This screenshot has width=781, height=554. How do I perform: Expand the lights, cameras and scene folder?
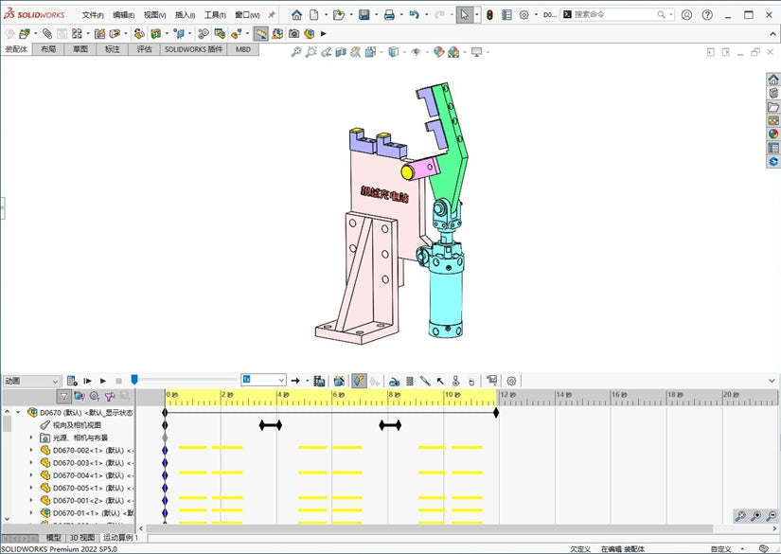pos(31,438)
